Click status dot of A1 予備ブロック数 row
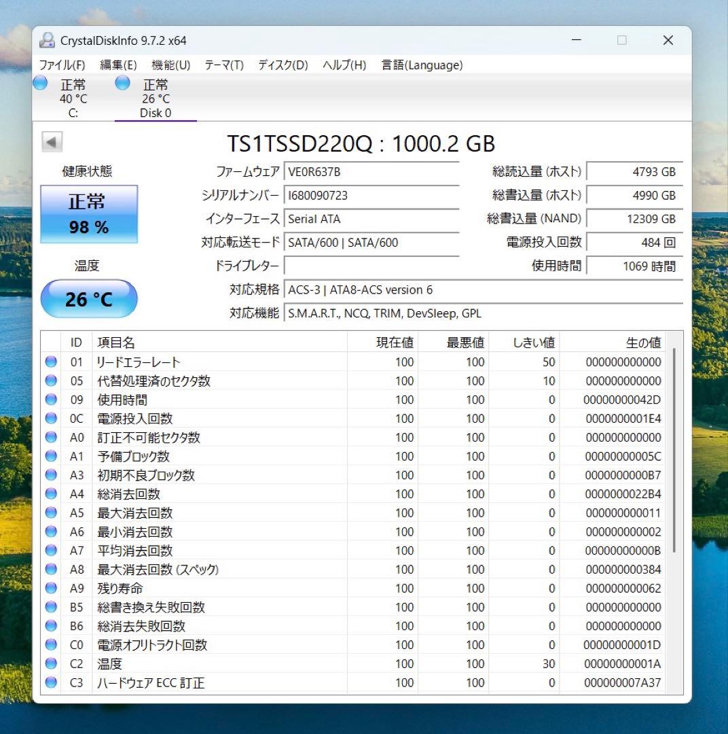The image size is (728, 734). coord(51,456)
